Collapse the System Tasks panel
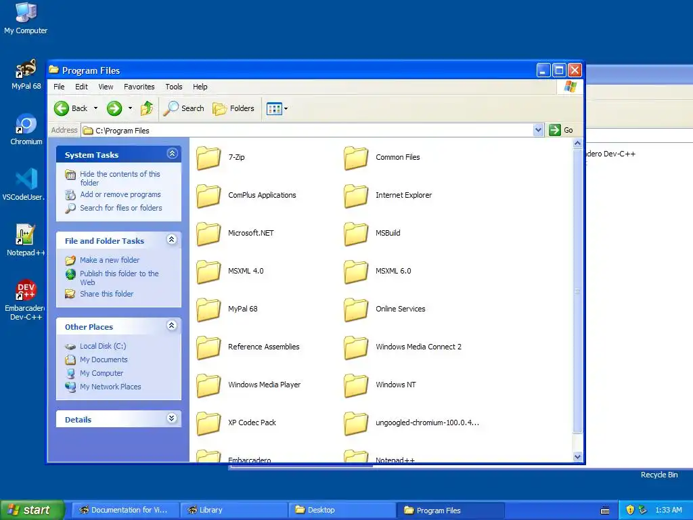Image resolution: width=693 pixels, height=520 pixels. (172, 154)
